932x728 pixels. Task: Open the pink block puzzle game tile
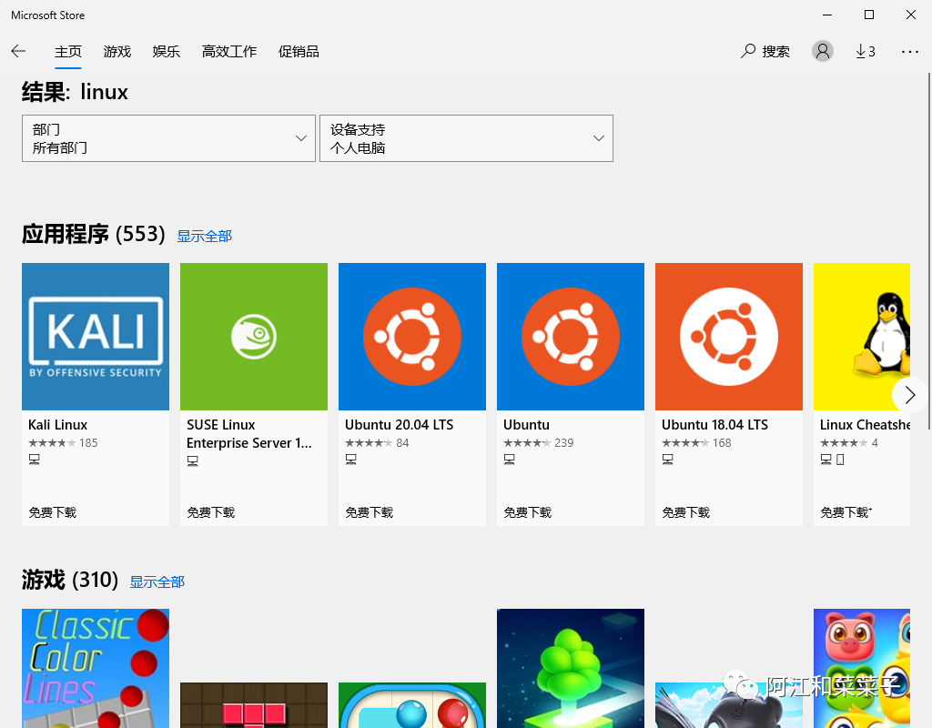254,705
